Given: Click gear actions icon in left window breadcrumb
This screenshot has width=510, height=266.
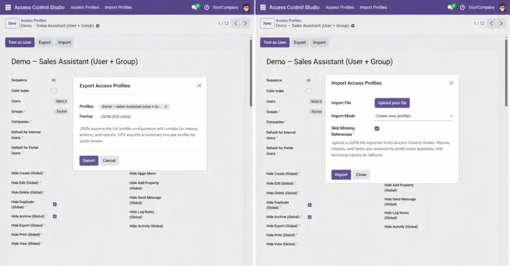Looking at the screenshot, I should pyautogui.click(x=98, y=26).
